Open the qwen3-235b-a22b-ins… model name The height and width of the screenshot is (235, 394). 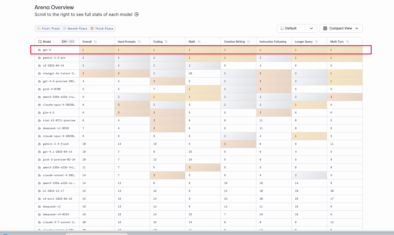[59, 97]
